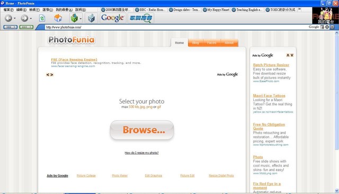Switch to the About tab

[229, 43]
